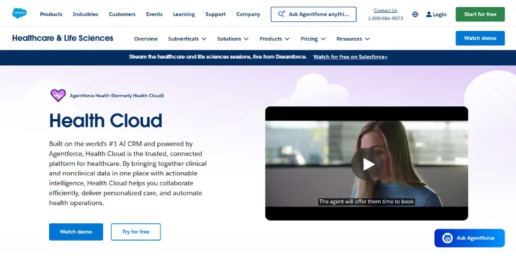Open the Ask Agentforce chat button
The image size is (516, 258).
coord(470,238)
